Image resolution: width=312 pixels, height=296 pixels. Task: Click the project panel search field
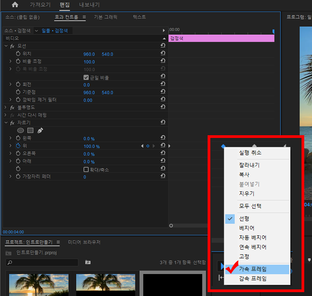tap(42, 262)
